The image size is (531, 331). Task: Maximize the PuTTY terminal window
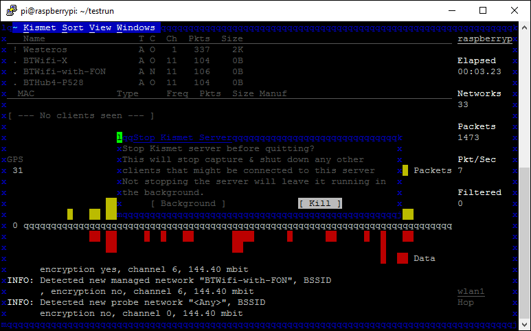(483, 10)
